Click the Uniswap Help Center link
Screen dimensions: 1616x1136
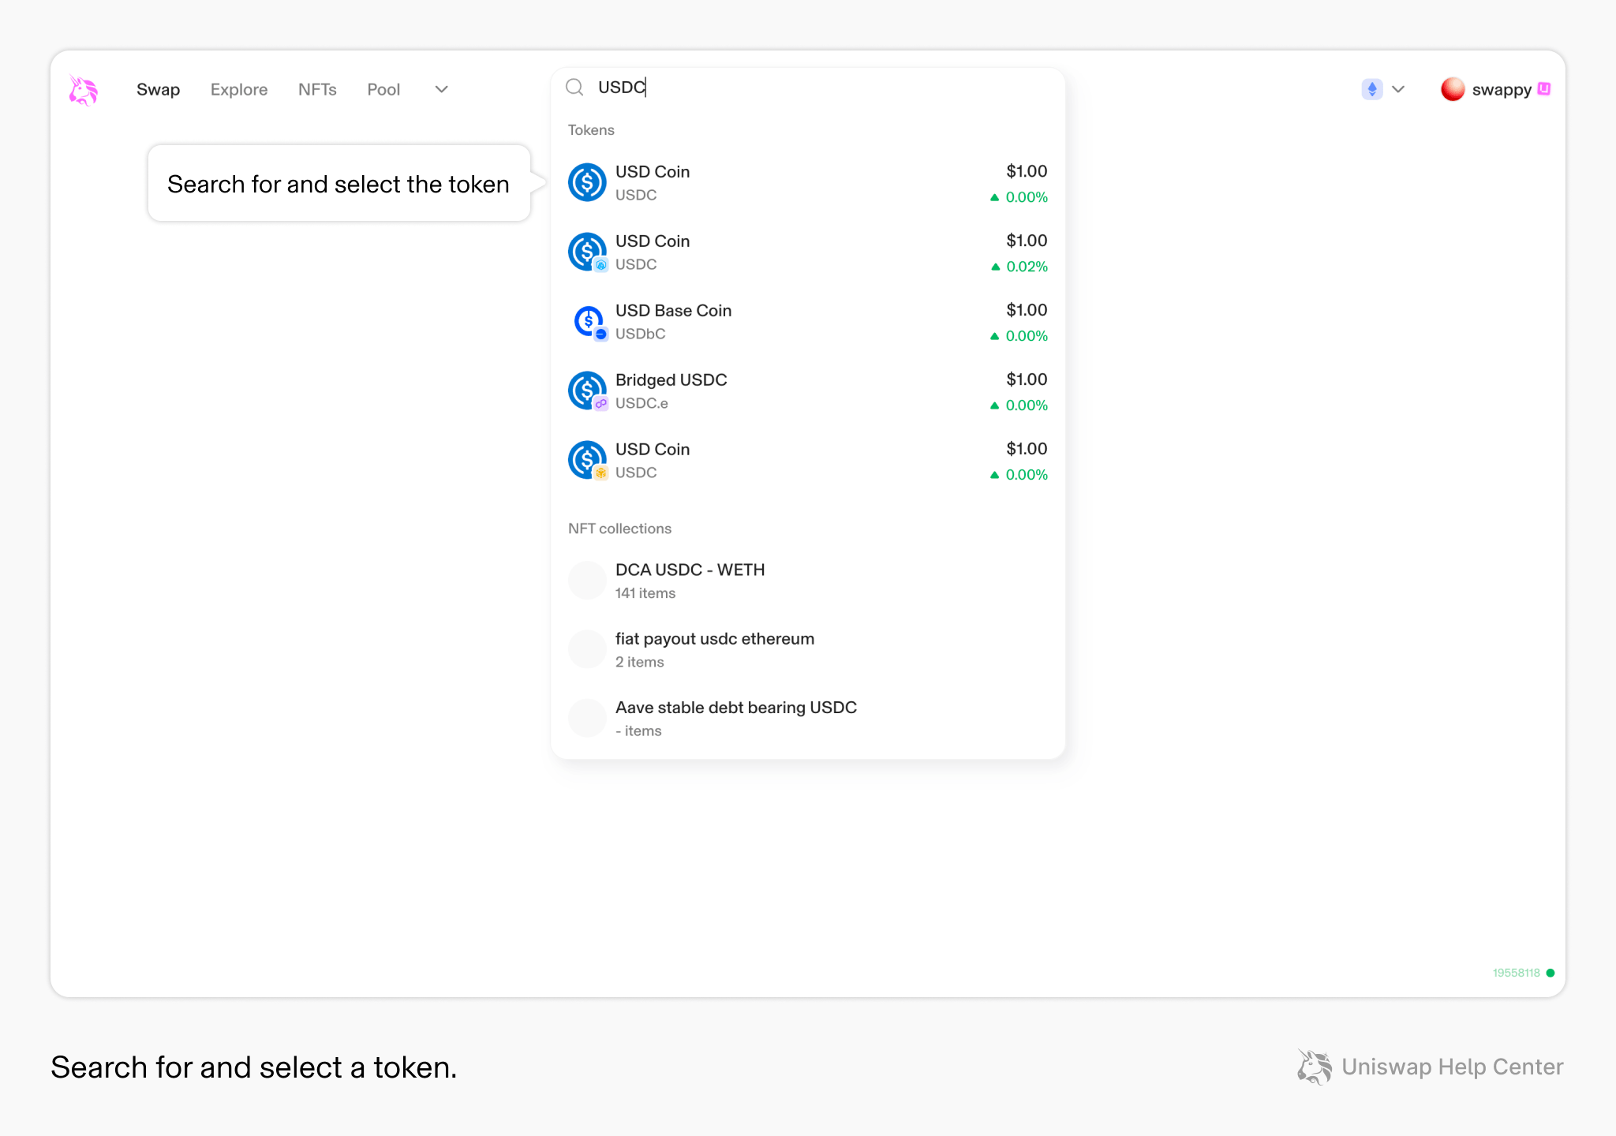(x=1453, y=1067)
